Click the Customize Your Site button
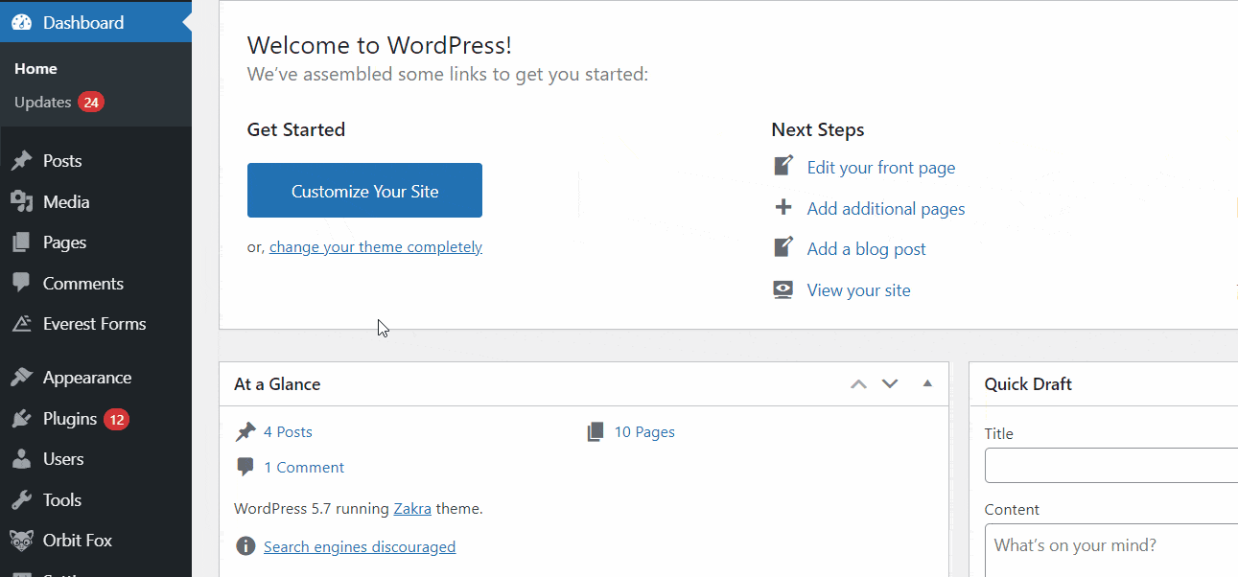The height and width of the screenshot is (577, 1238). 364,191
